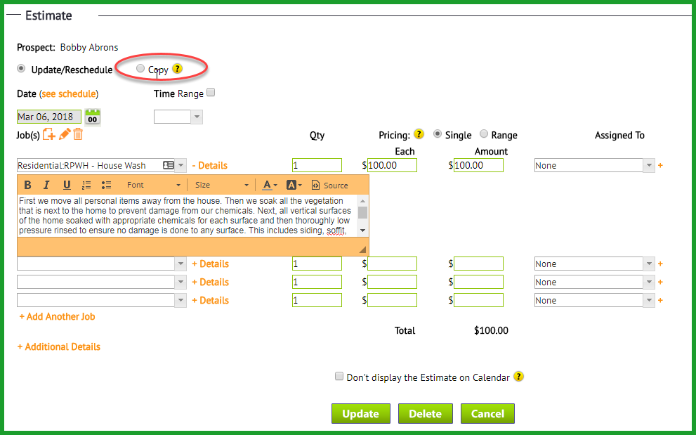696x435 pixels.
Task: Expand '+ Details' of the fourth job row
Action: coord(211,300)
